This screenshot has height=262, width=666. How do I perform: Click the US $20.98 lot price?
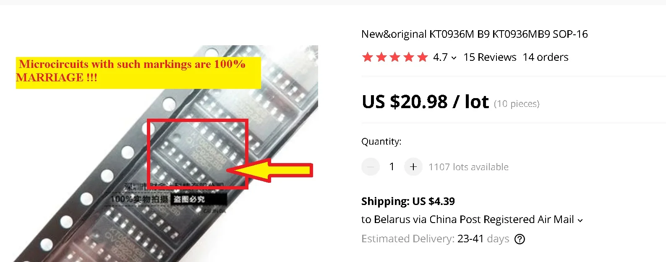tap(425, 102)
